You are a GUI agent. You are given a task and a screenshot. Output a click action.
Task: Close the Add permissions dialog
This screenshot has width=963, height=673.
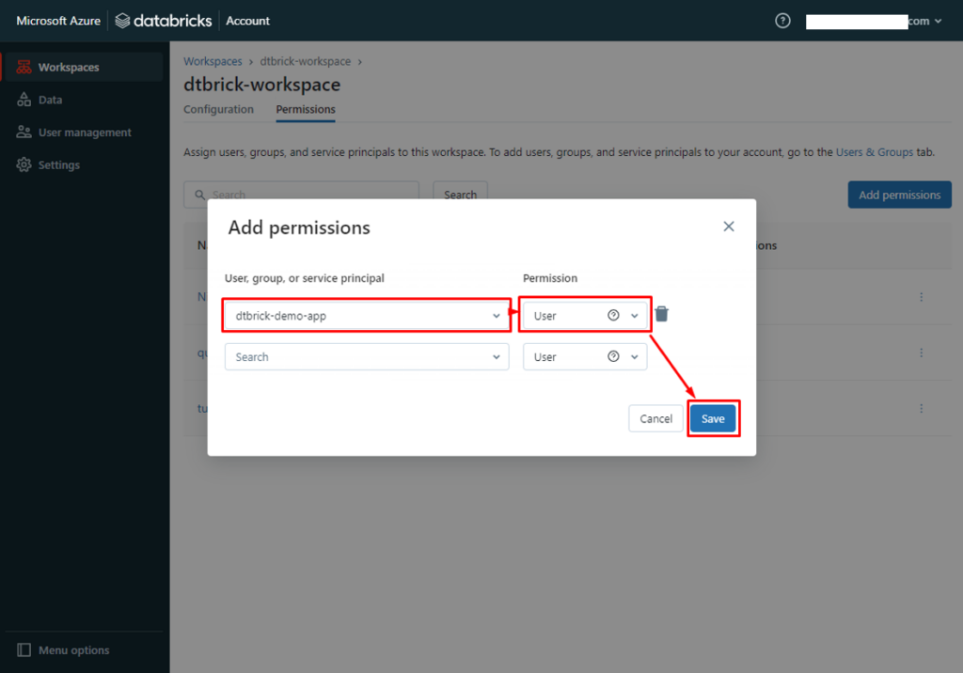pos(728,227)
